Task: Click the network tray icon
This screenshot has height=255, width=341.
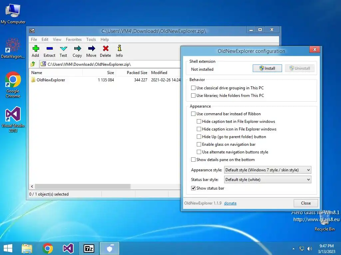Action: [302, 248]
